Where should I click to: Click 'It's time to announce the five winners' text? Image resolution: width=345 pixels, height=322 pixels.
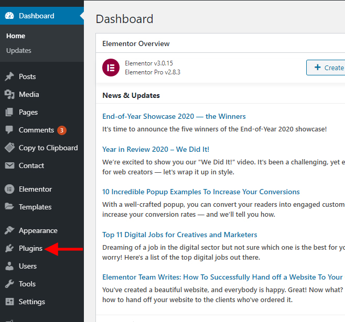(214, 129)
